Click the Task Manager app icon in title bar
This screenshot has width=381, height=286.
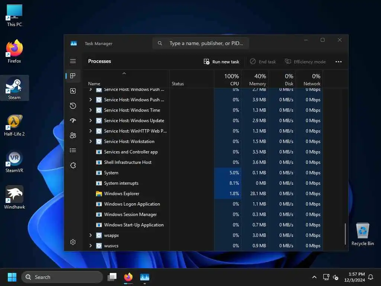[74, 43]
